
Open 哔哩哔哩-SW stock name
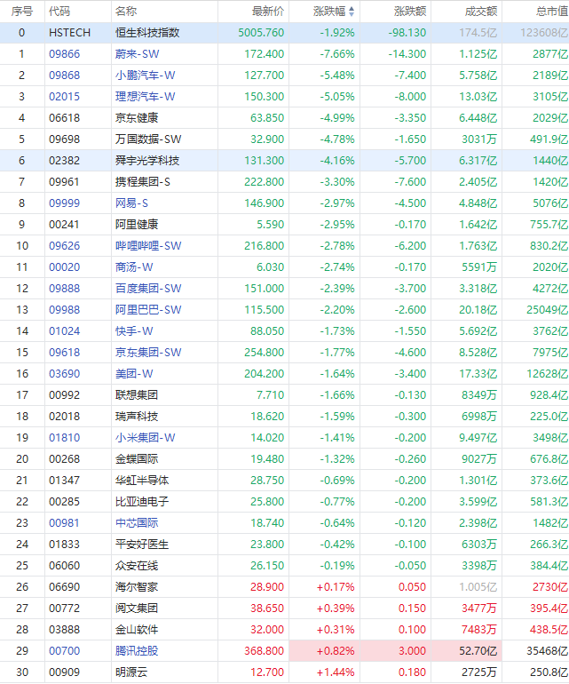[x=148, y=246]
